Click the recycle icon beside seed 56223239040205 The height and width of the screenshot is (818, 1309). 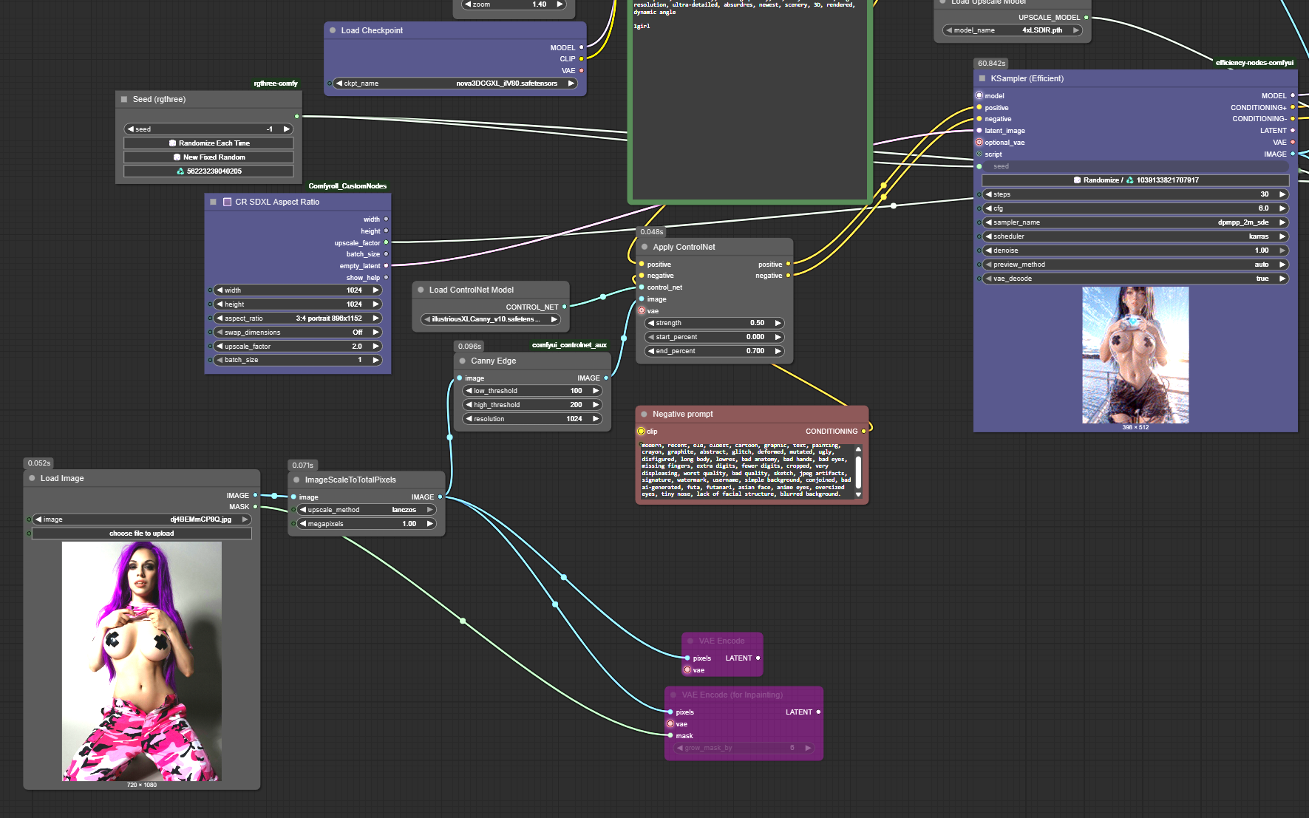click(180, 171)
